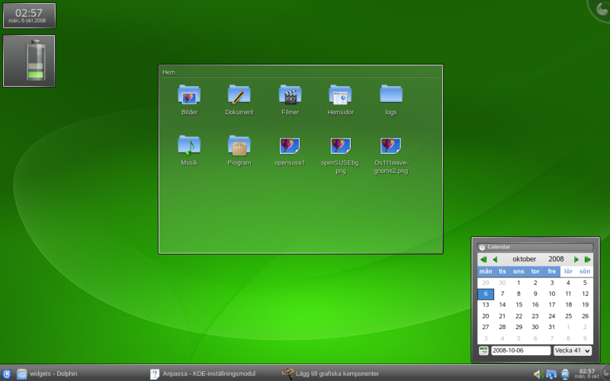
Task: Select the Os111wave-gnome2.png image file
Action: (391, 155)
